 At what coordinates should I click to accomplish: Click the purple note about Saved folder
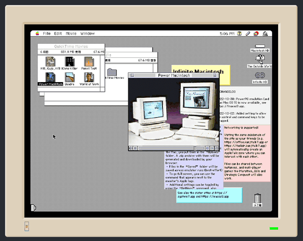tap(194, 170)
